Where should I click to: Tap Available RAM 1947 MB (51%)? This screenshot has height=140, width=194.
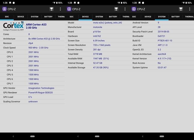101,58
